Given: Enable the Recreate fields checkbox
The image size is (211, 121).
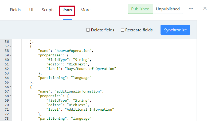Looking at the screenshot, I should (x=122, y=30).
